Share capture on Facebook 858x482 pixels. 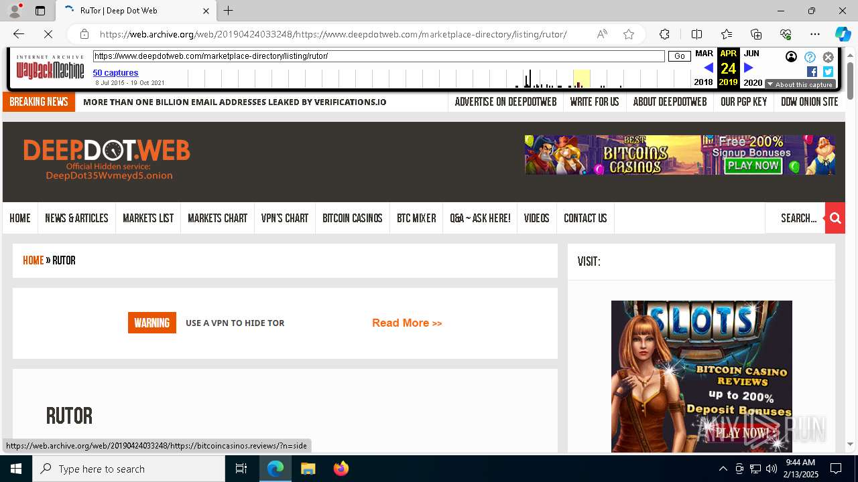tap(812, 72)
